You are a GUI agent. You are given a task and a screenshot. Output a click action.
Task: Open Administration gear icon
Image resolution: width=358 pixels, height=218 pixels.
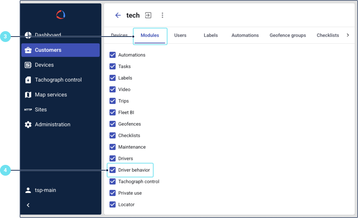(x=28, y=125)
